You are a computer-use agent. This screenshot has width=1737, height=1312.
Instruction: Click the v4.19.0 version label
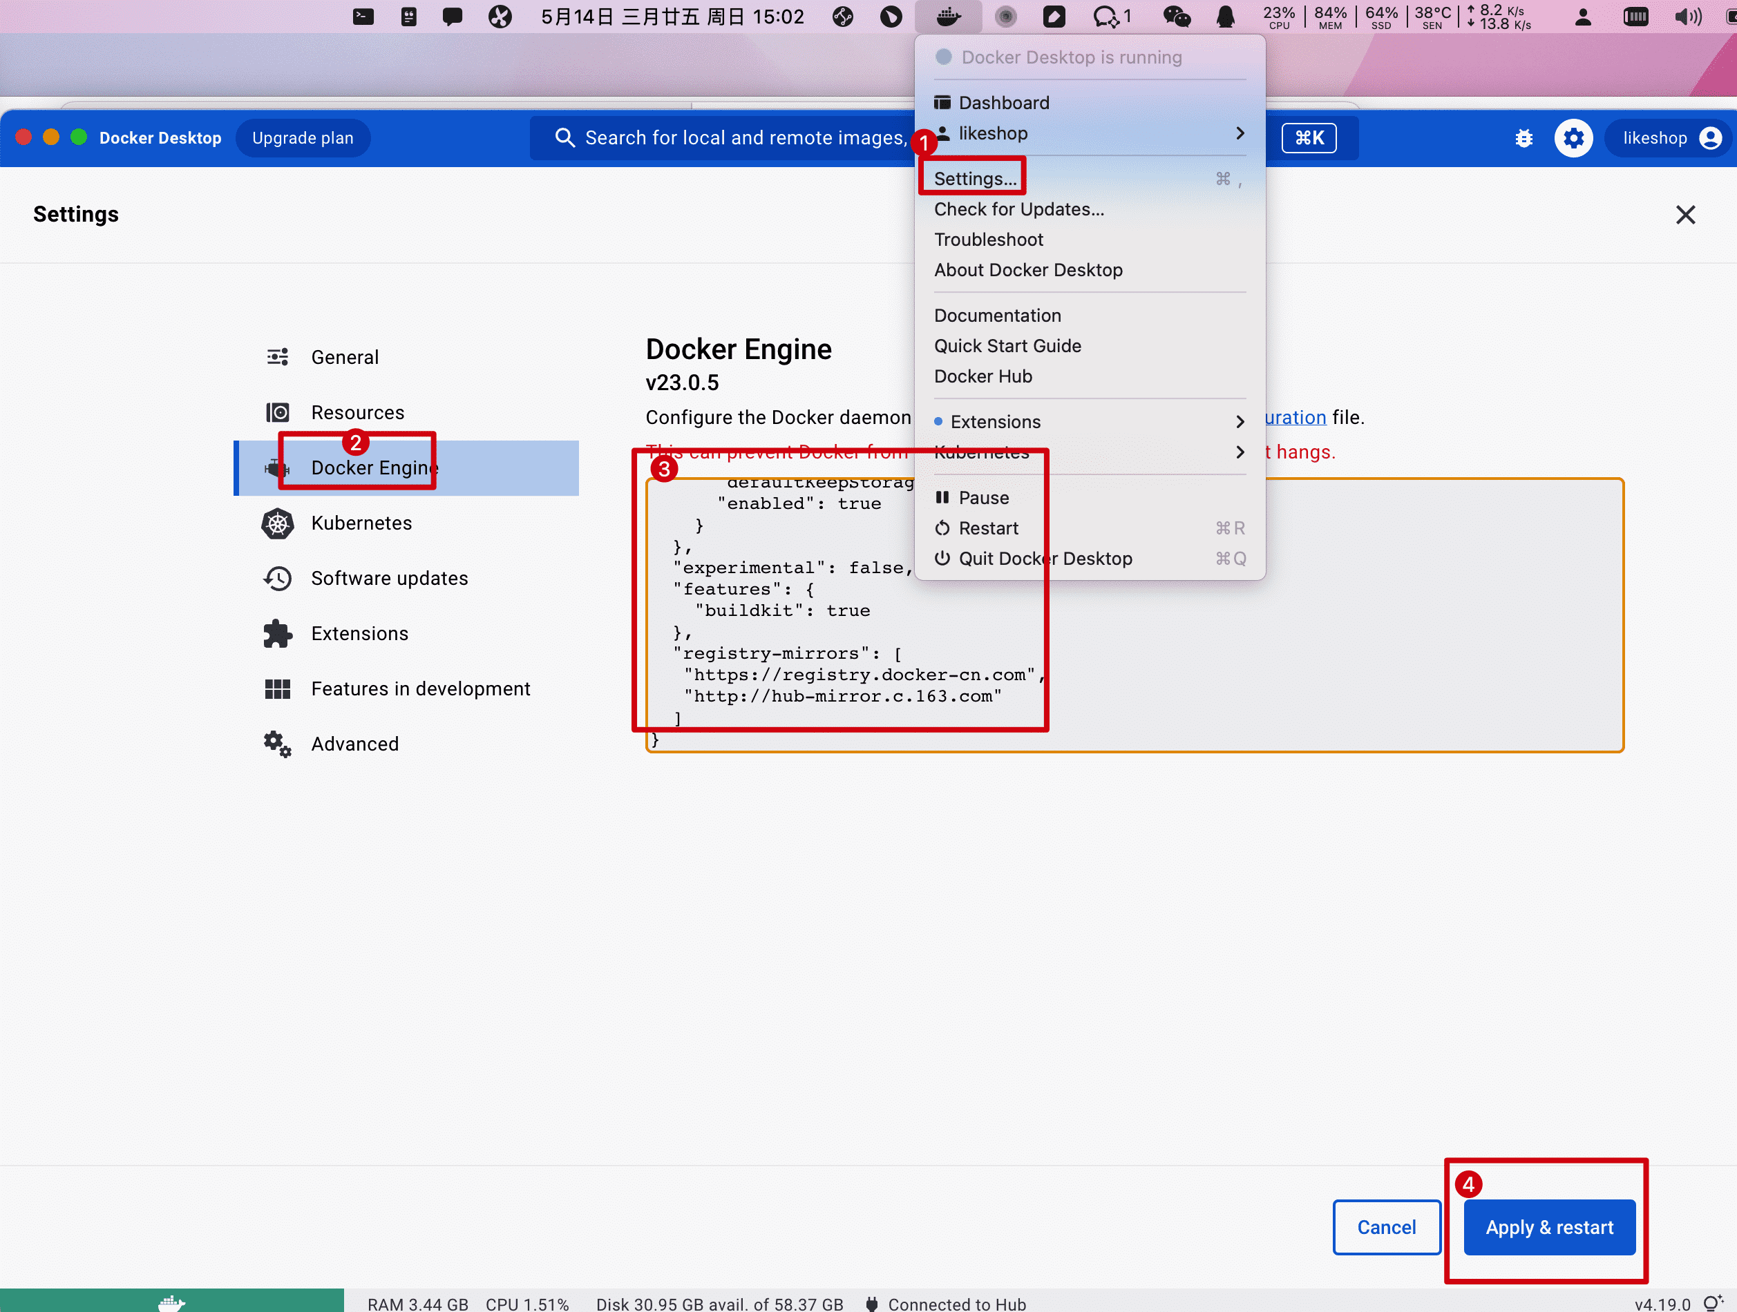[x=1662, y=1304]
